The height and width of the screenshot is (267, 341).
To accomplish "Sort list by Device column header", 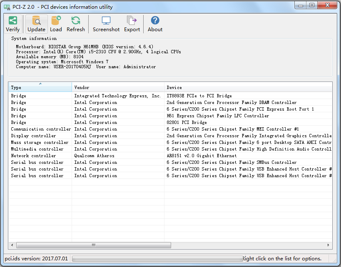I will [x=248, y=87].
